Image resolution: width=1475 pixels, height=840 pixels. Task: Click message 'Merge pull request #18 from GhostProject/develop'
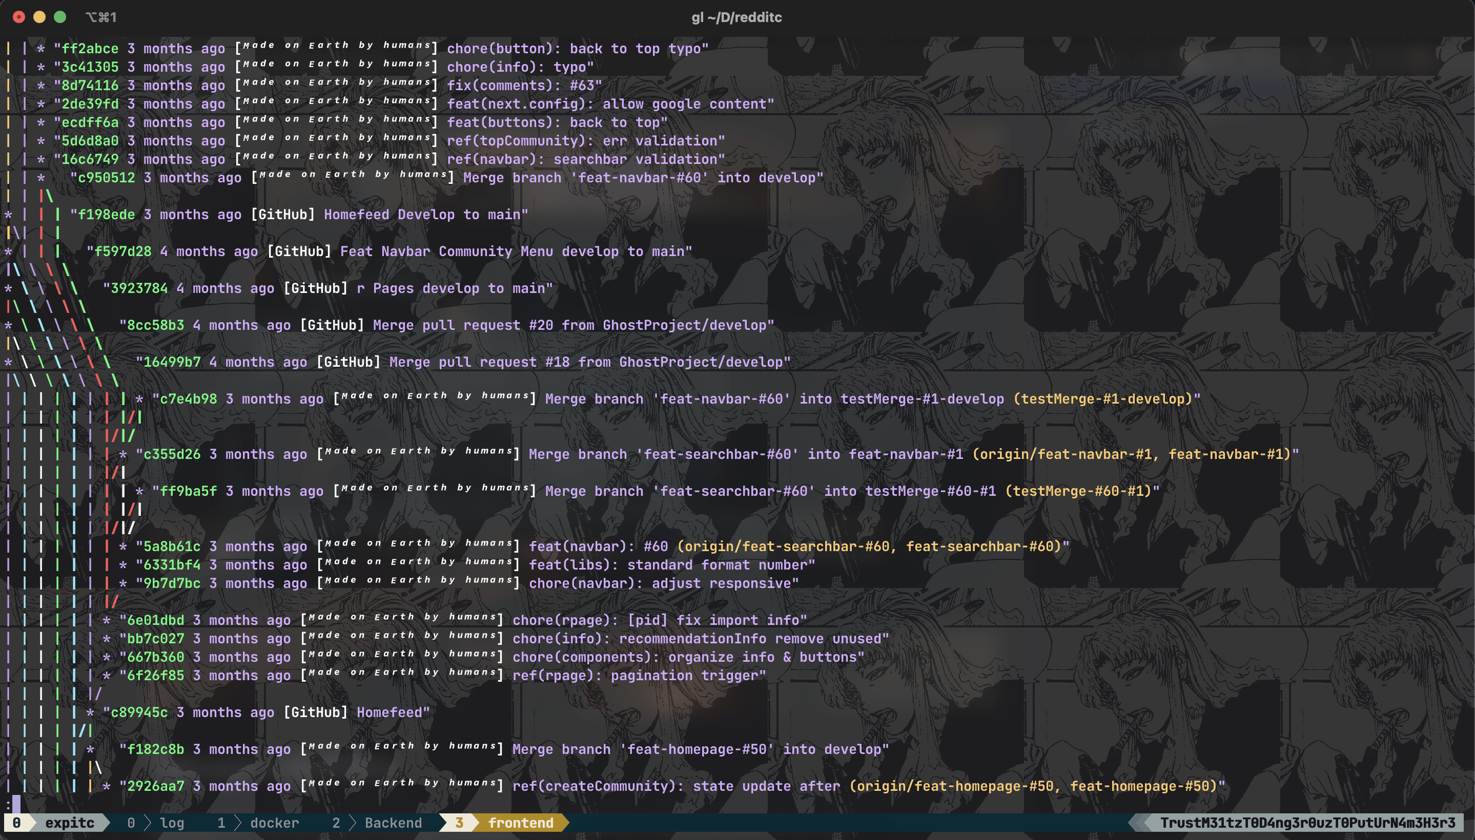pos(586,362)
